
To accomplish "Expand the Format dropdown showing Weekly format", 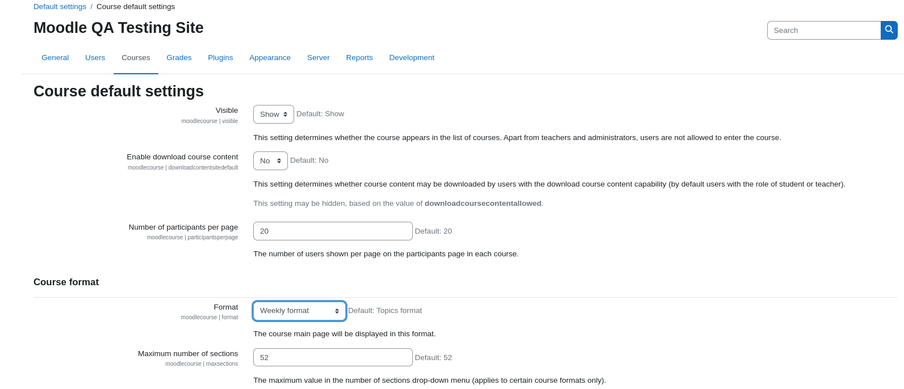I will pos(299,311).
